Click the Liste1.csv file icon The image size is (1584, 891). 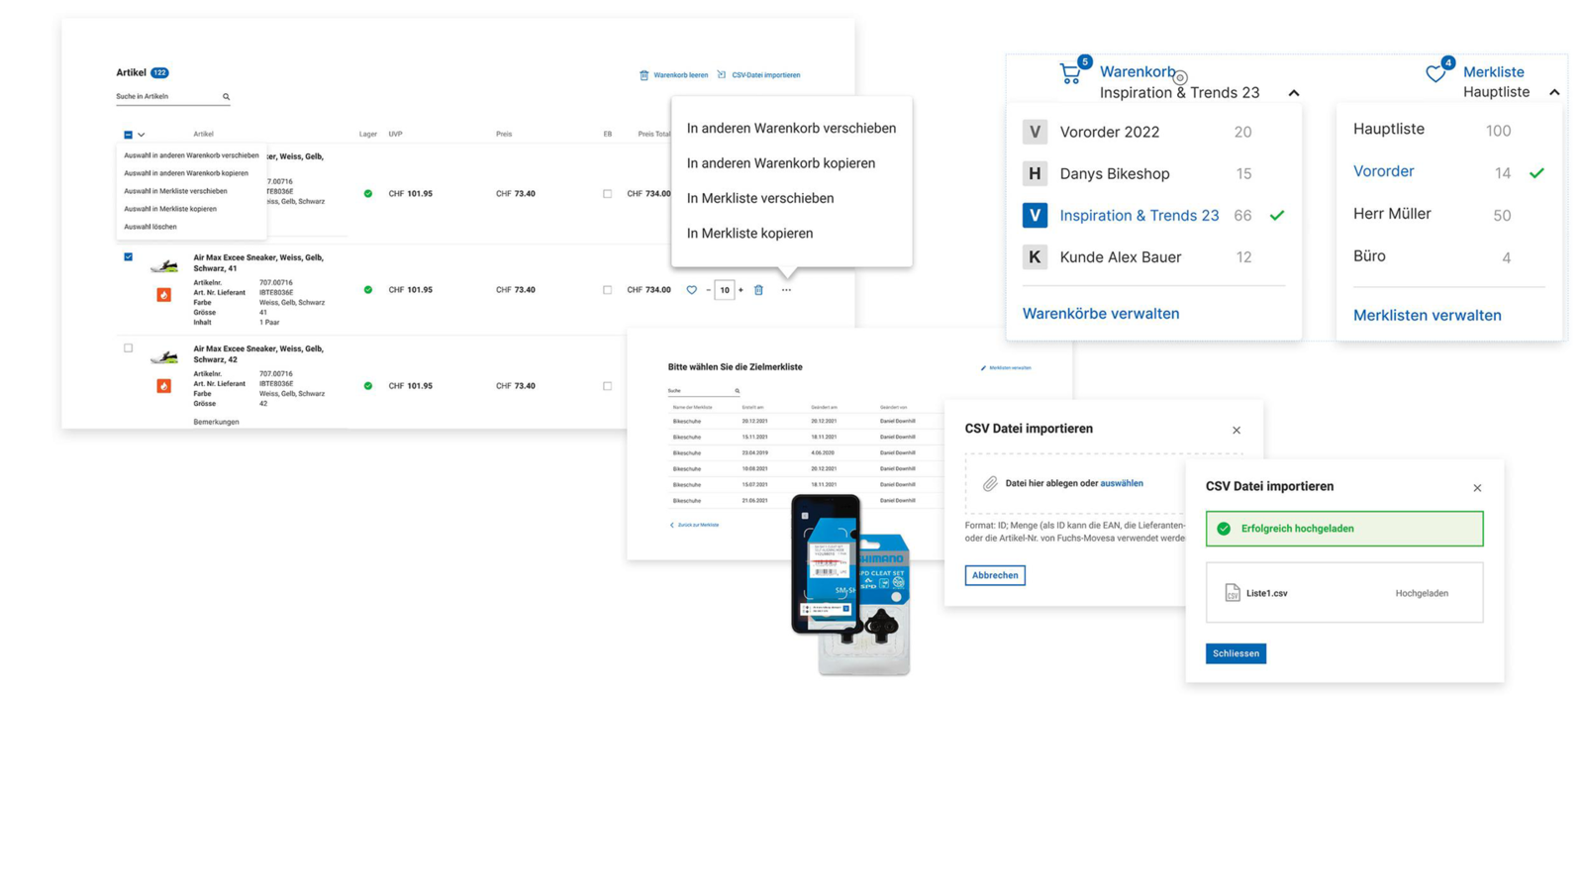[1232, 593]
